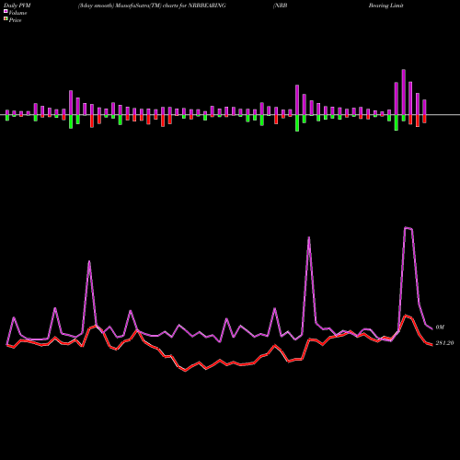This screenshot has height=460, width=460.
Task: Select the Price legend label
Action: point(15,20)
